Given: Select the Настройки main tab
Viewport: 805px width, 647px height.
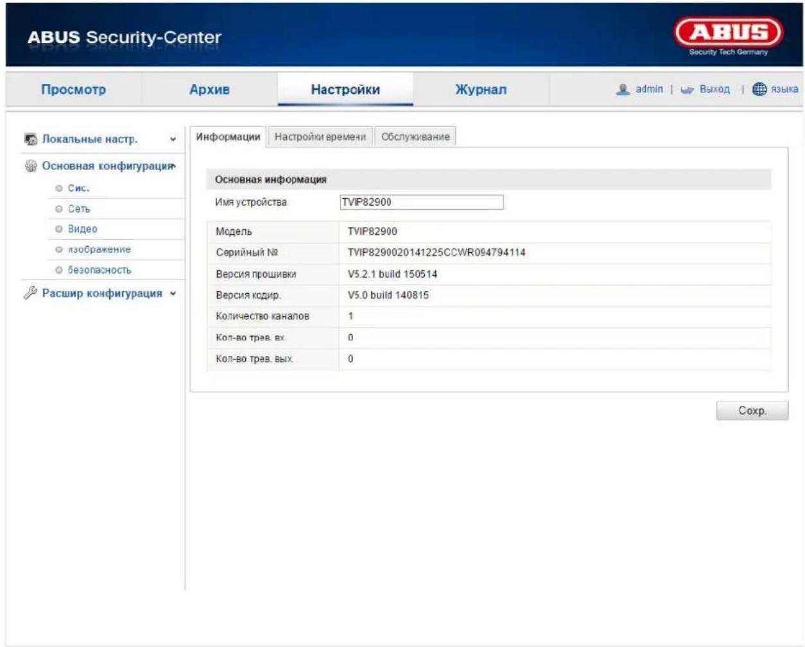Looking at the screenshot, I should [x=345, y=90].
